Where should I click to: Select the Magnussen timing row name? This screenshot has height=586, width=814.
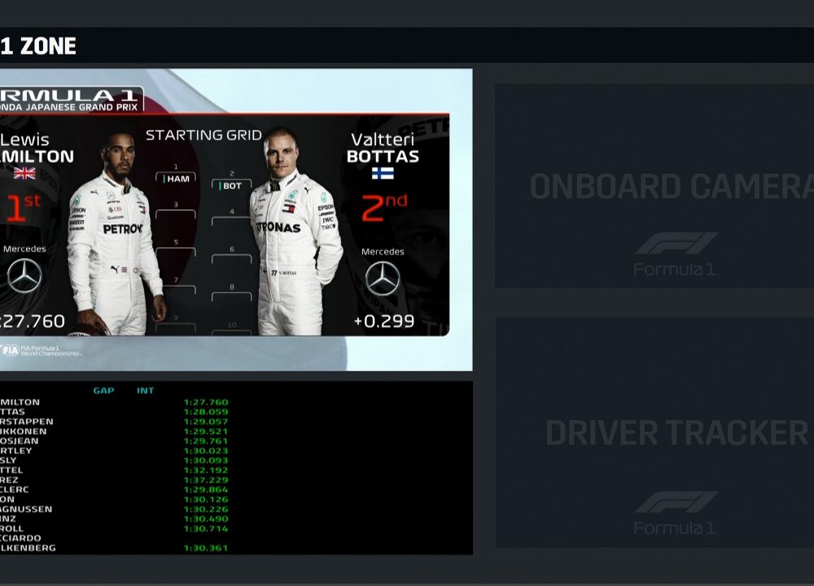click(x=26, y=509)
